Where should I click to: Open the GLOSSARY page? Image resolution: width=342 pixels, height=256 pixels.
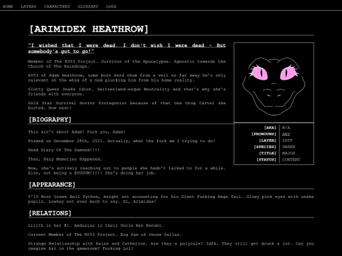[x=88, y=6]
